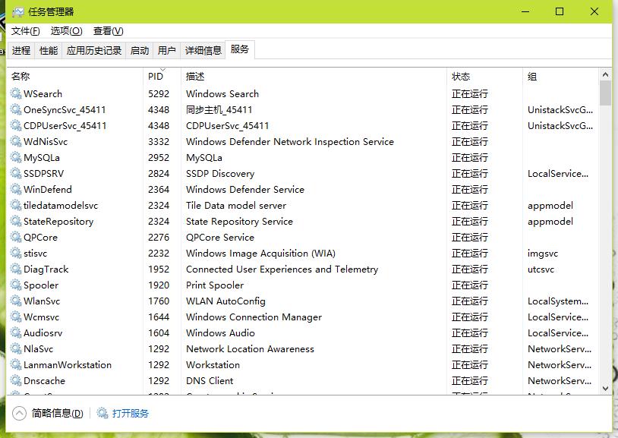The image size is (618, 438).
Task: Click the scrollbar down arrow
Action: [605, 387]
